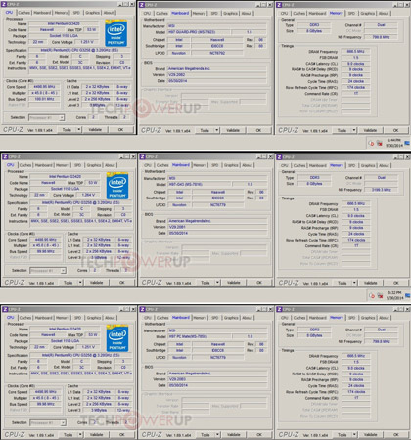The image size is (411, 440).
Task: Click Intel Pentium logo in CPU window beside H97 PC Mate window
Action: (x=117, y=338)
